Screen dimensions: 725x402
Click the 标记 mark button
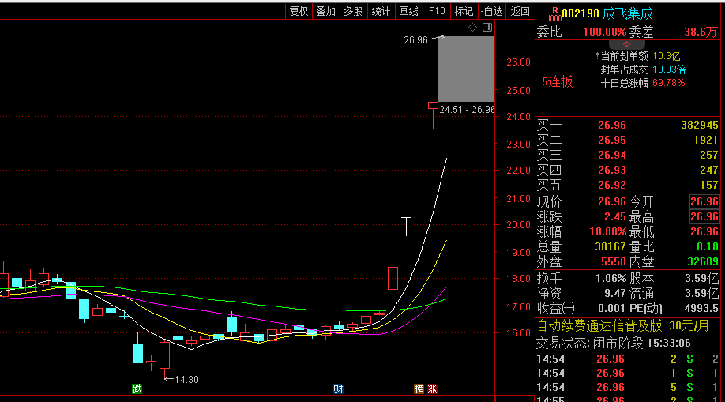(464, 12)
